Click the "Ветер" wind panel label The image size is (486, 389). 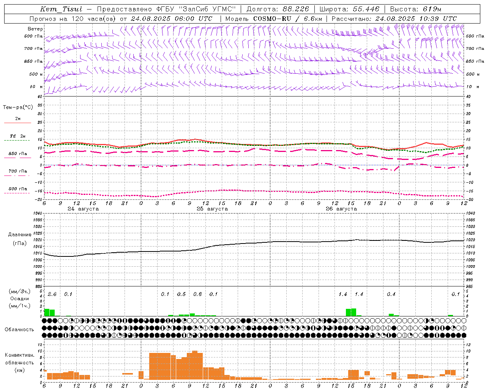35,29
